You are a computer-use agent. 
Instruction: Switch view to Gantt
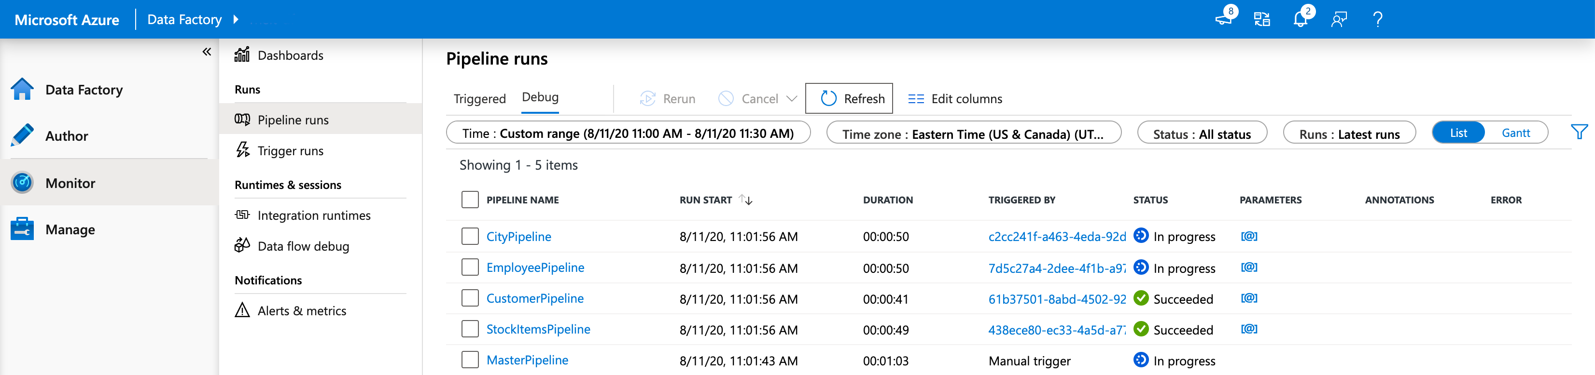click(1516, 132)
